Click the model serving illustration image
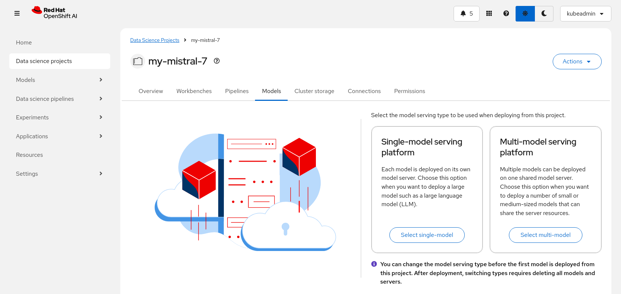The image size is (621, 294). pyautogui.click(x=245, y=192)
